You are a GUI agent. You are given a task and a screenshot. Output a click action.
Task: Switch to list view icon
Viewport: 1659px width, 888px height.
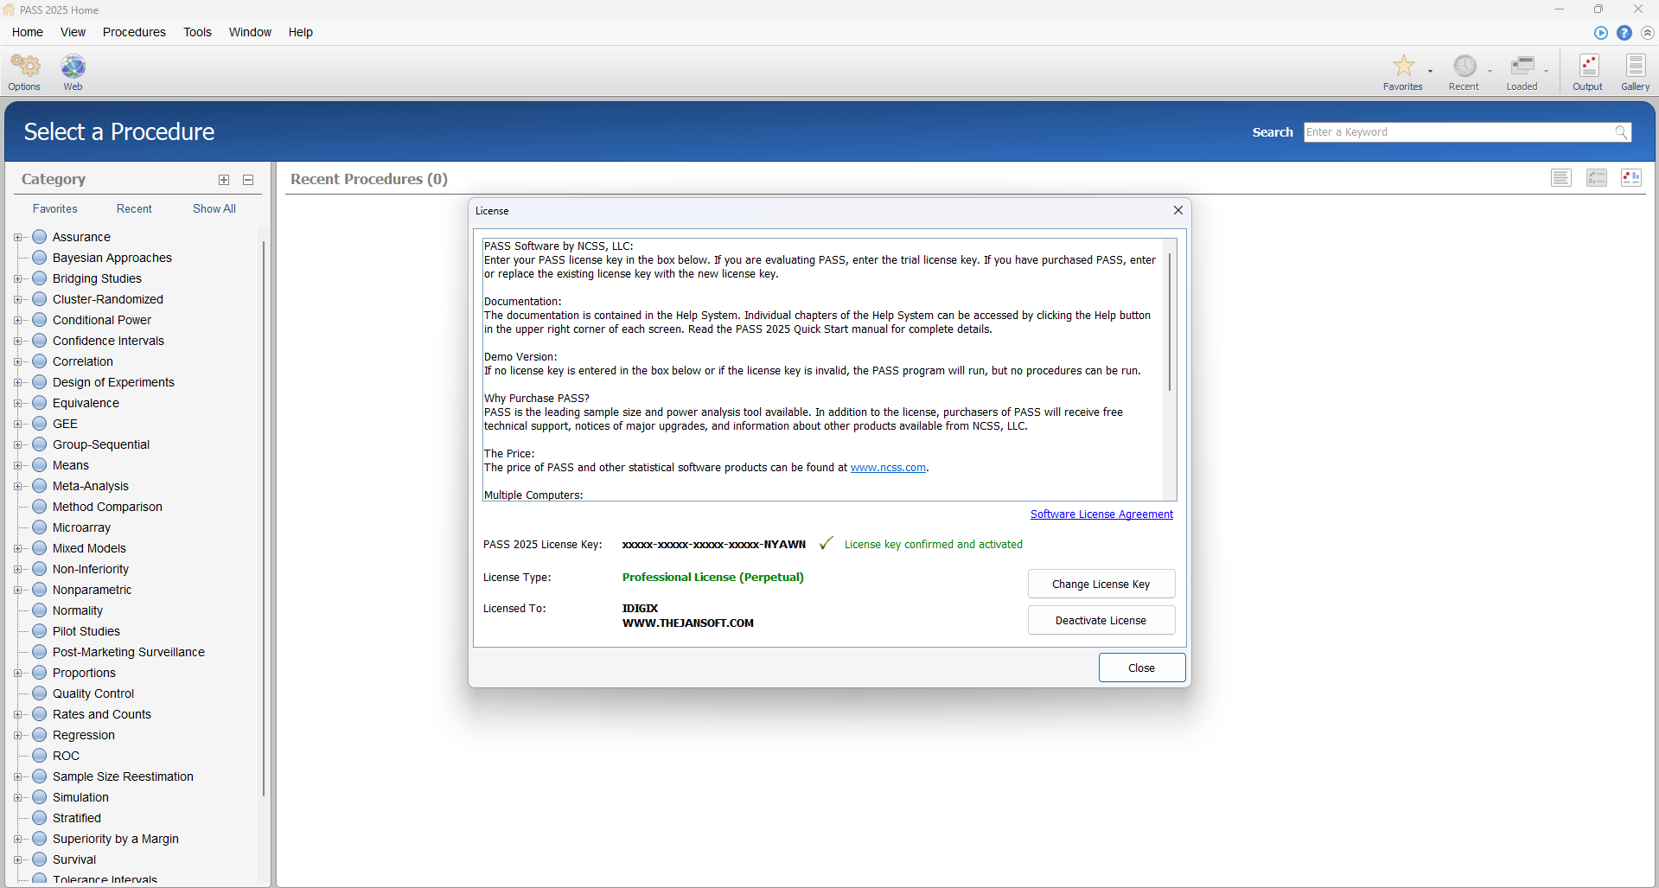tap(1561, 178)
